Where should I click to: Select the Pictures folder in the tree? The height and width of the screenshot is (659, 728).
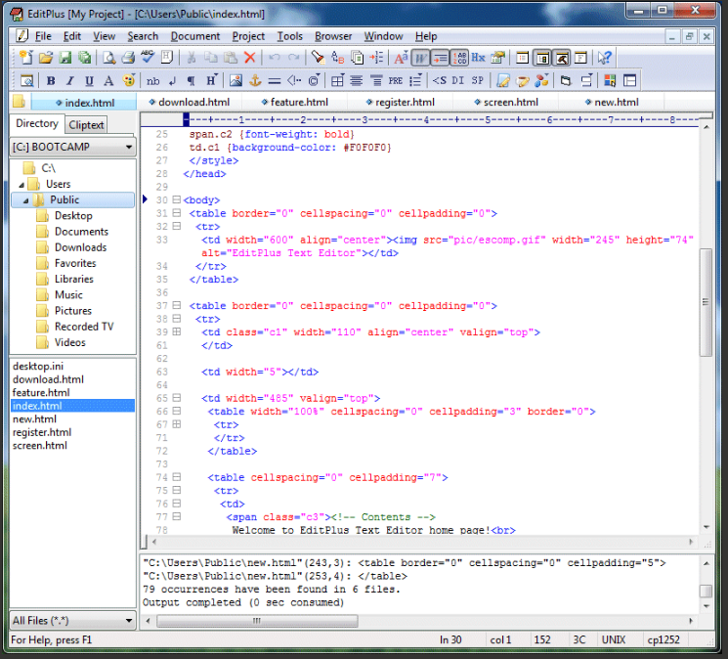73,311
